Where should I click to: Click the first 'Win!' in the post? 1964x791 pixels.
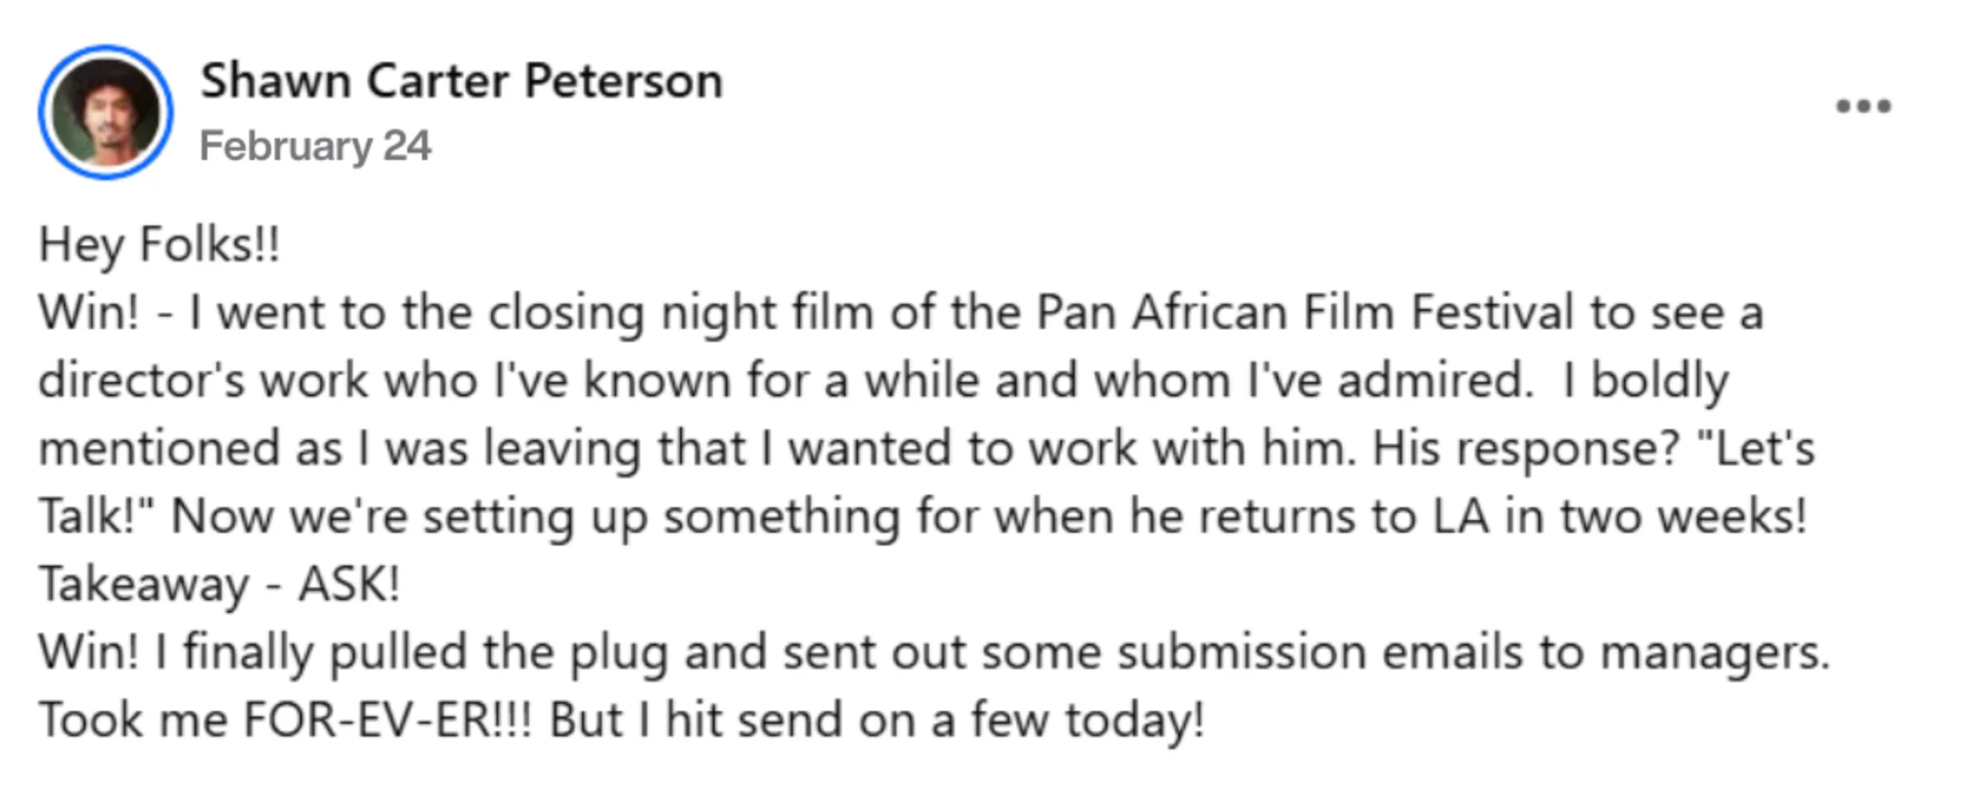[89, 313]
